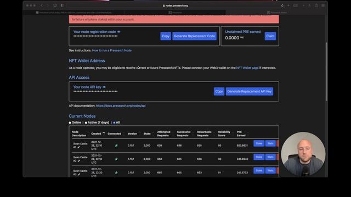The width and height of the screenshot is (351, 197).
Task: Click the presenter webcam video circle
Action: pos(303,154)
